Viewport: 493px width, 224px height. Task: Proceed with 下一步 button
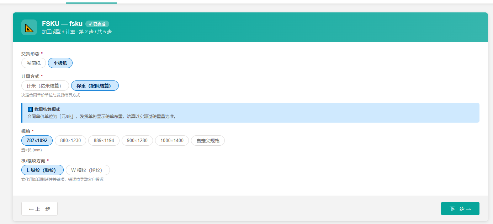(460, 209)
